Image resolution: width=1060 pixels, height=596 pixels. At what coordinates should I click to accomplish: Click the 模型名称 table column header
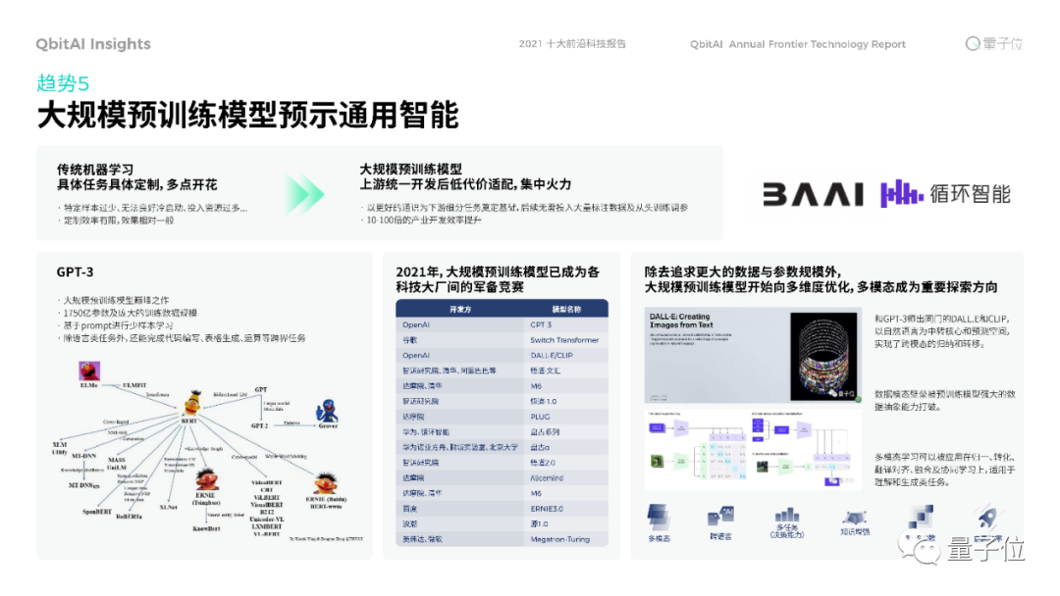click(x=566, y=309)
